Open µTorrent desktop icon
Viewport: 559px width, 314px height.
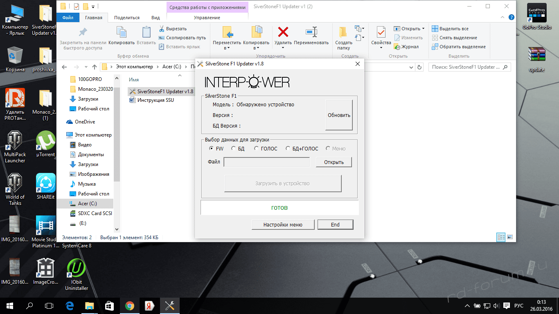pos(45,144)
